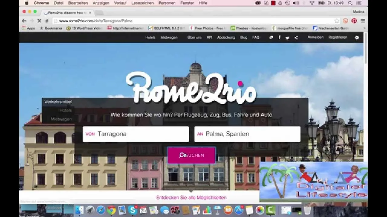Open the Datei menu
Screen dimensions: 387x217
59,3
